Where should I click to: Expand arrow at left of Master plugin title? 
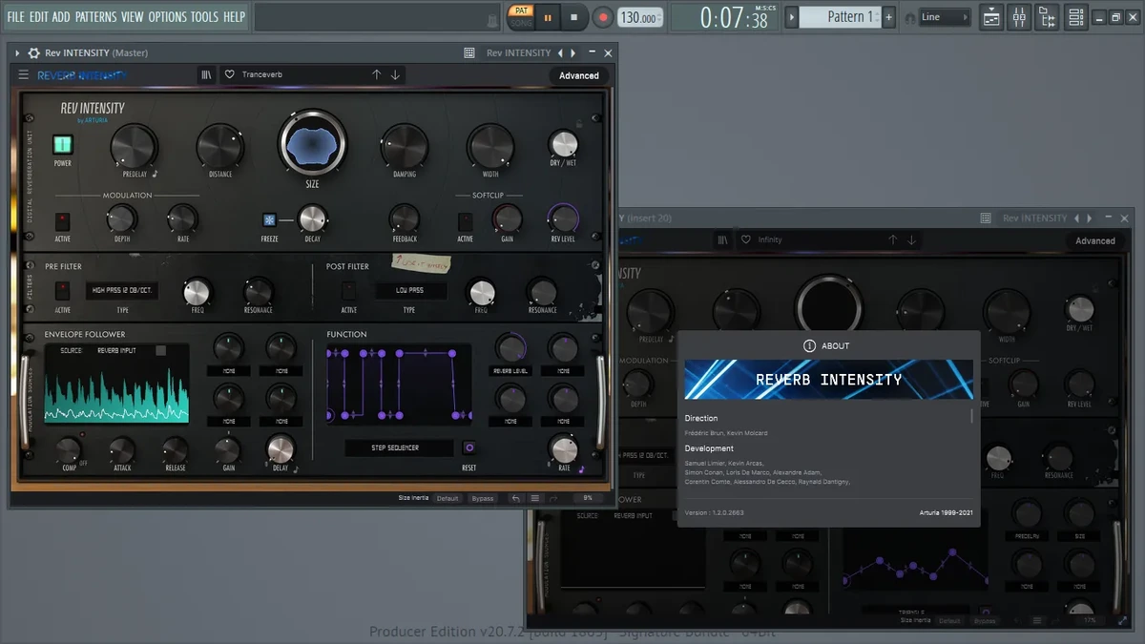tap(17, 52)
